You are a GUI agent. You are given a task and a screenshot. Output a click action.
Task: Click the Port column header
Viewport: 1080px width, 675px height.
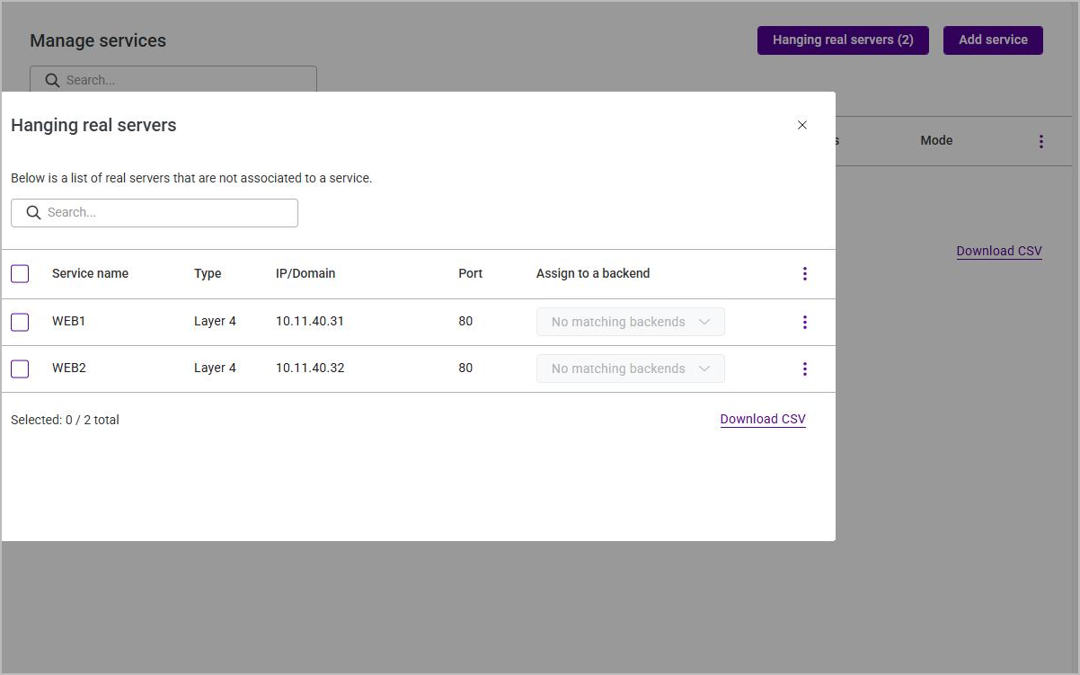click(471, 273)
